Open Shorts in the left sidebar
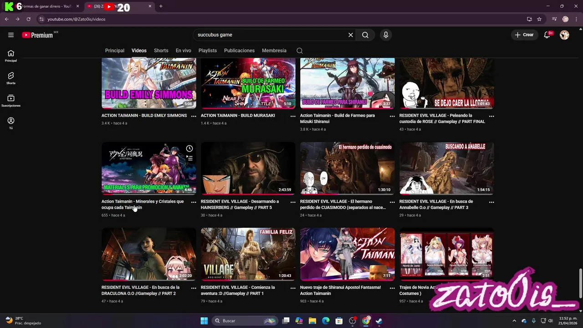 click(11, 78)
